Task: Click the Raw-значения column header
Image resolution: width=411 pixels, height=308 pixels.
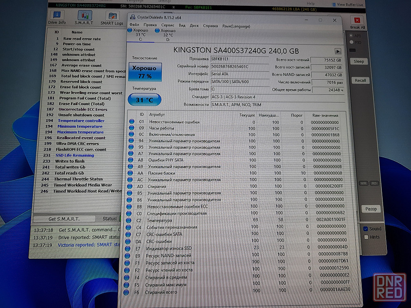Action: point(325,115)
